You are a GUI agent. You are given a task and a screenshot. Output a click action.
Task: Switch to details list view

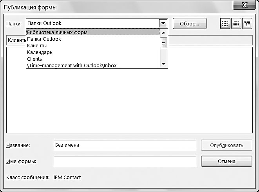coord(247,23)
